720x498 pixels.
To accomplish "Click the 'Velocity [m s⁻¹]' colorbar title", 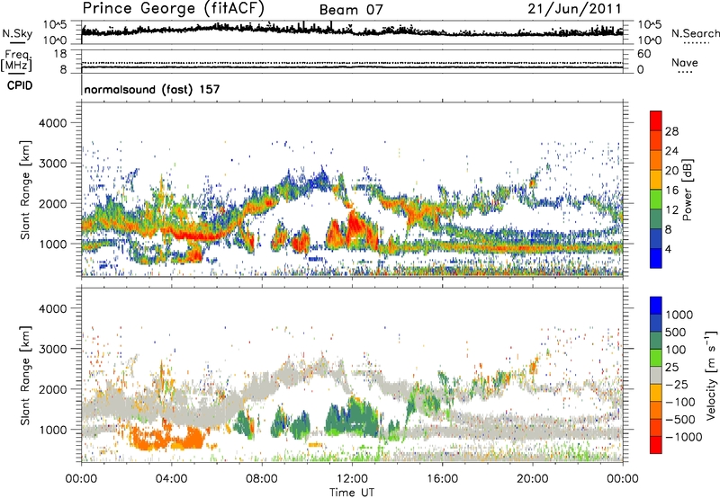I will tap(711, 375).
